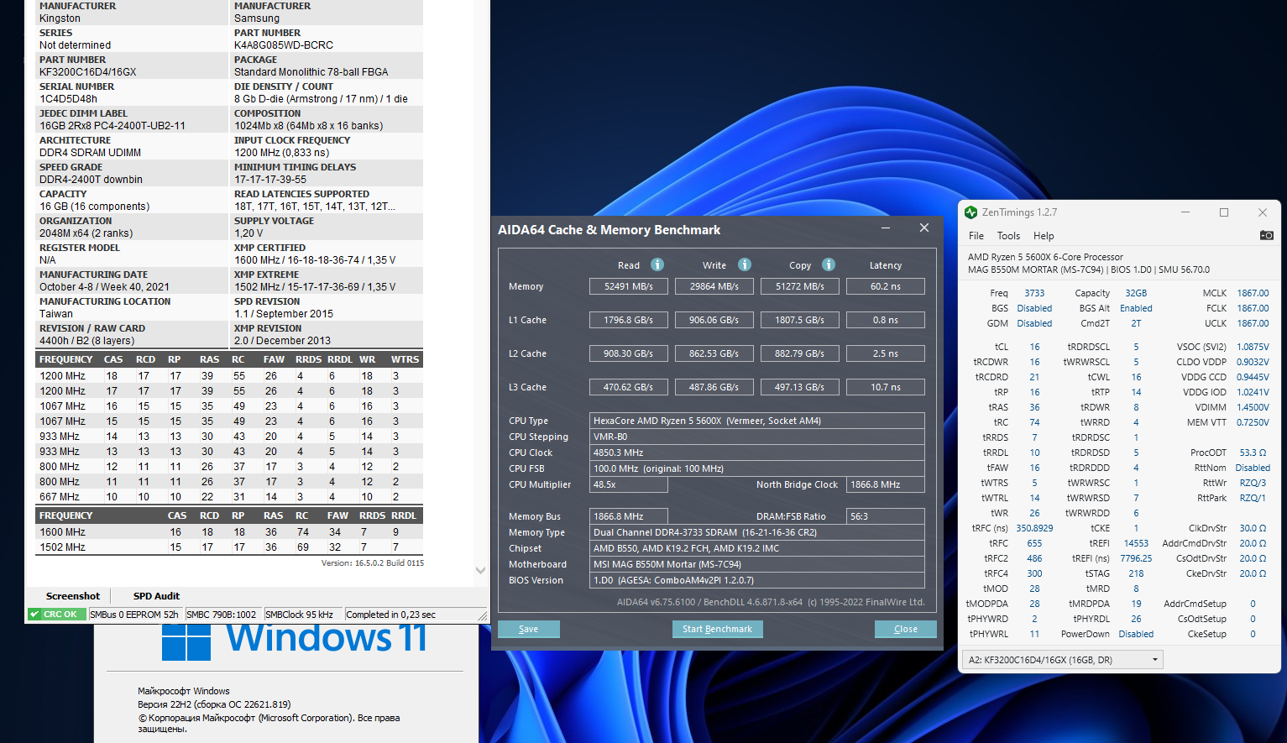Click the SMBus 0 EEPROM 52h status entry

tap(134, 615)
